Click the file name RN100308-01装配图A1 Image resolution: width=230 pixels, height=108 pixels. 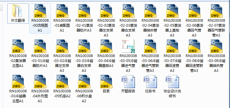click(x=62, y=25)
